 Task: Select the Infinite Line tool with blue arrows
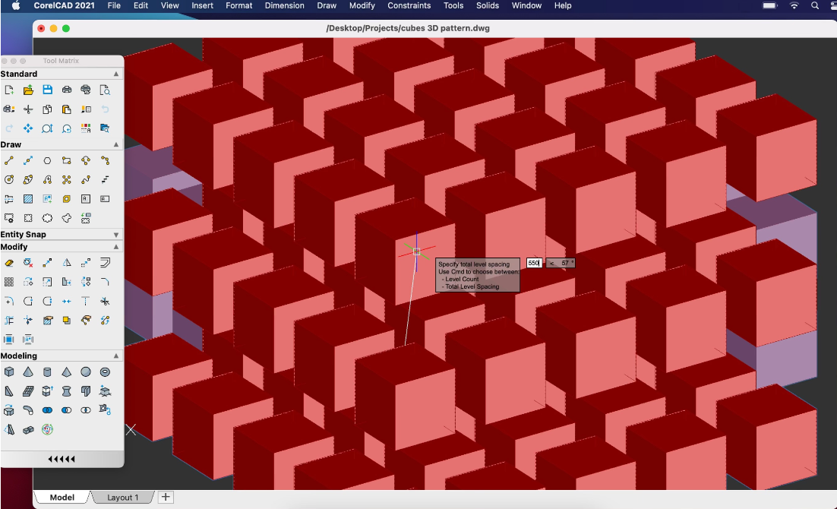tap(28, 161)
